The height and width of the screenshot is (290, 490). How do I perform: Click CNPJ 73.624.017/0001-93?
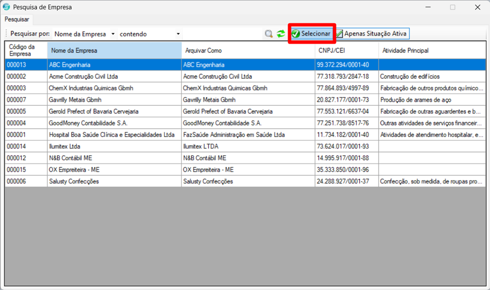tap(347, 146)
